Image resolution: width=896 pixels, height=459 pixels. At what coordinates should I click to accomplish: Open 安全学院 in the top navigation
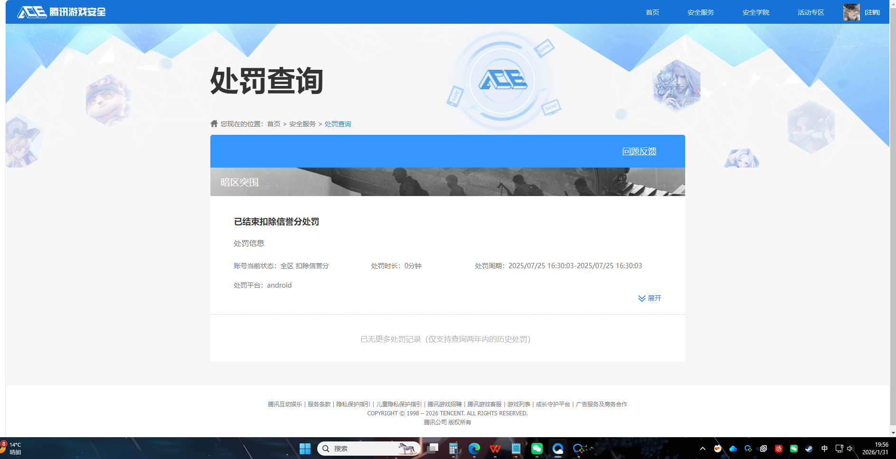coord(755,12)
